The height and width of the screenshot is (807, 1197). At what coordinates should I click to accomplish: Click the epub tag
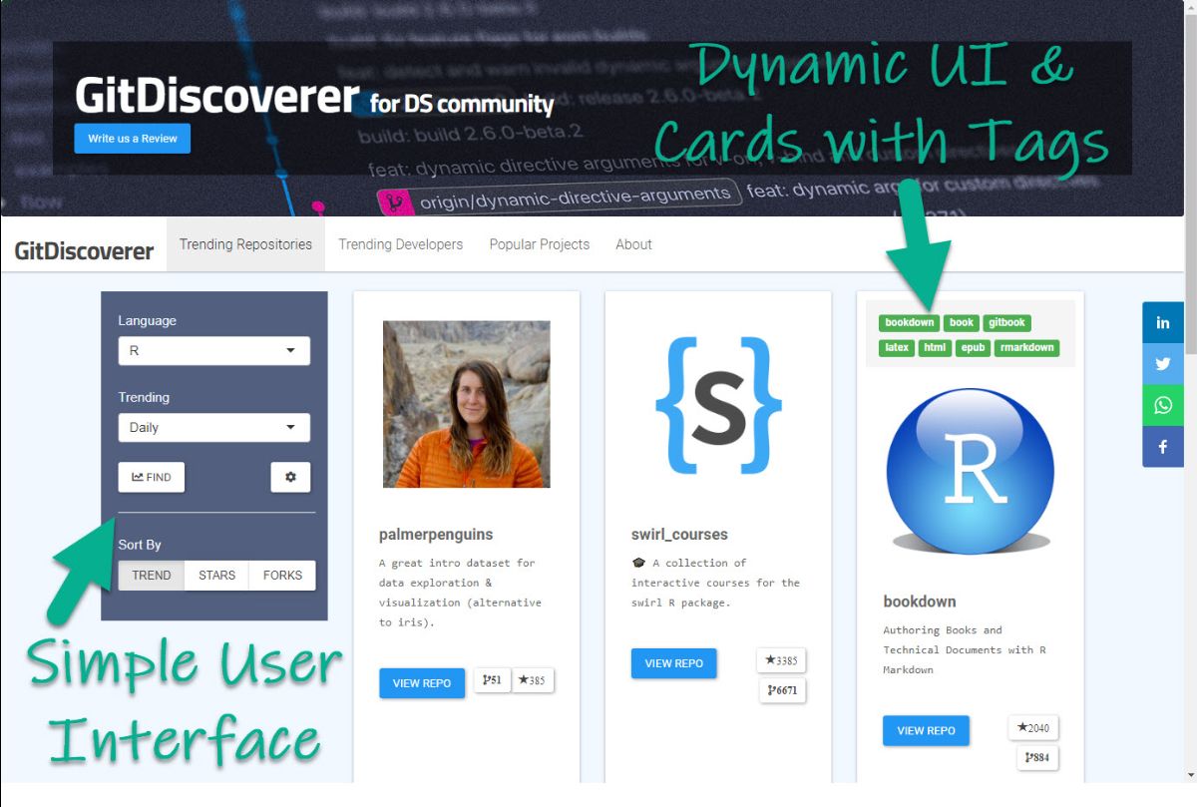click(973, 347)
